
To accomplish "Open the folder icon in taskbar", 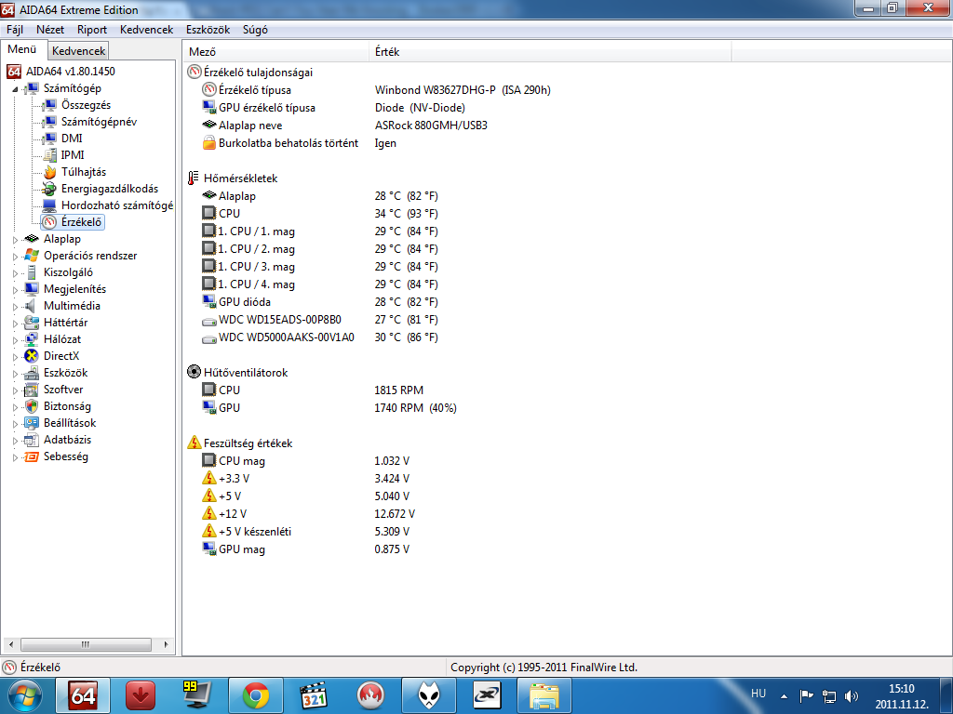I will 544,695.
